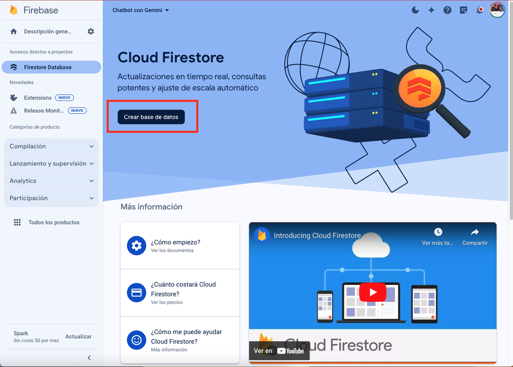Open the help question mark icon
Image resolution: width=513 pixels, height=367 pixels.
coord(448,10)
